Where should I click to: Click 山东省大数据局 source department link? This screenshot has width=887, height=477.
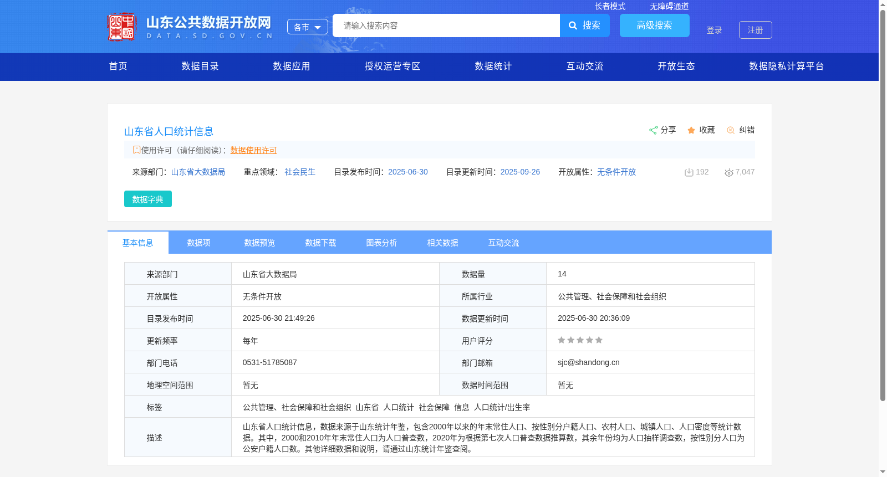click(x=198, y=172)
